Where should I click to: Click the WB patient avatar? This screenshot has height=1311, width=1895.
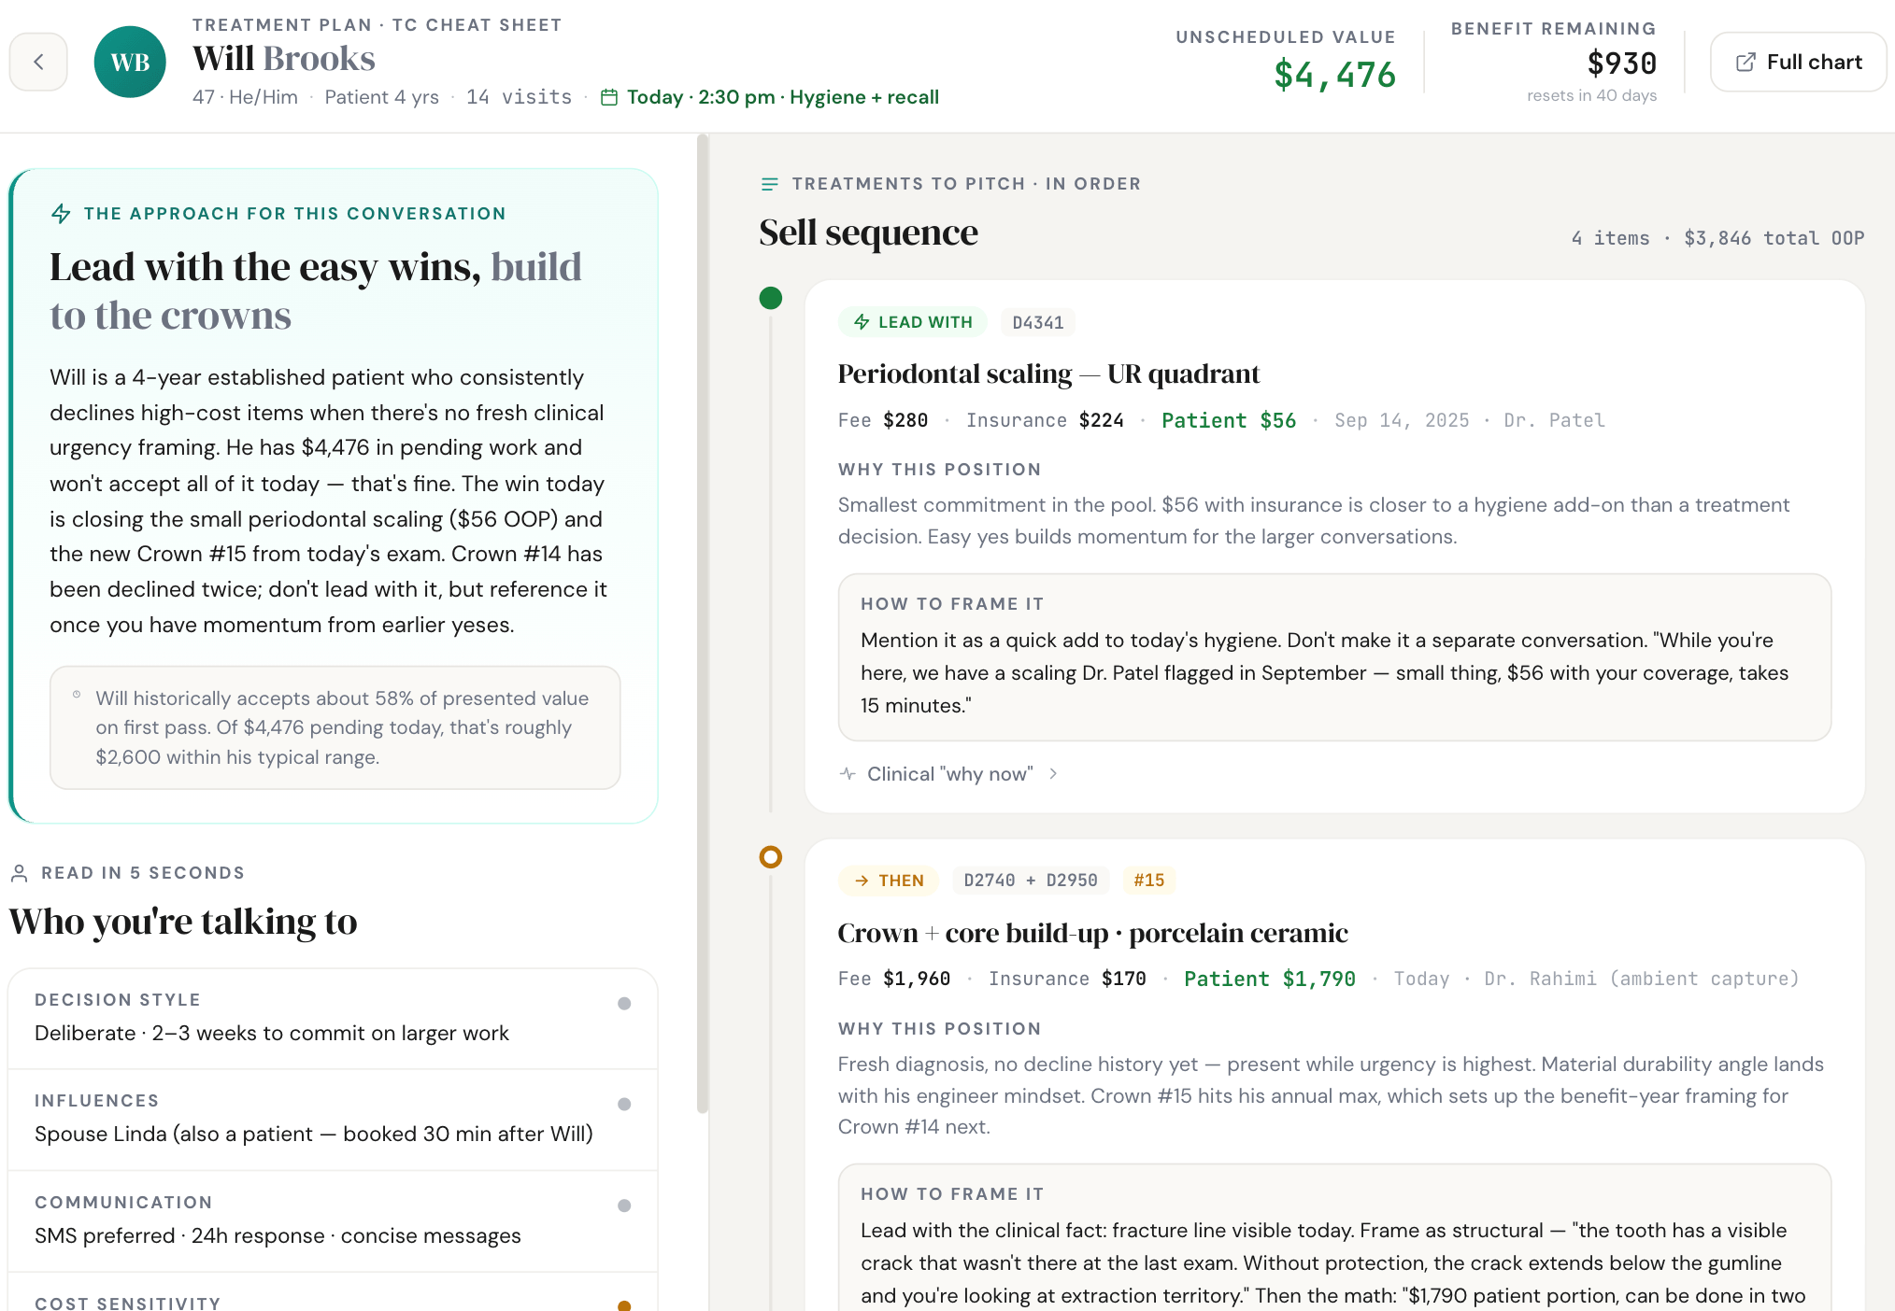(130, 62)
